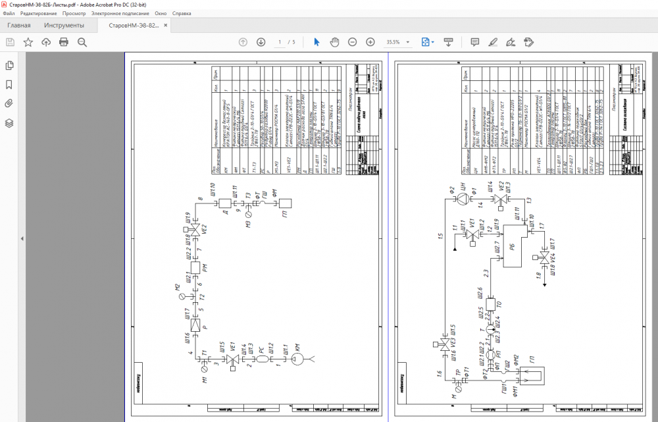The width and height of the screenshot is (658, 422).
Task: Select the highlight text pen tool
Action: (x=492, y=42)
